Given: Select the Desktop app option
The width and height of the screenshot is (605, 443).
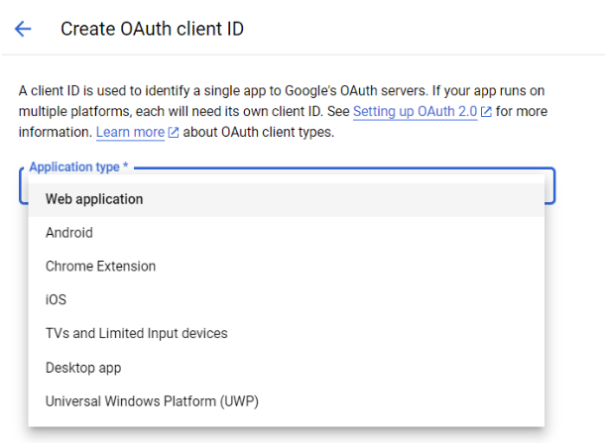Looking at the screenshot, I should click(x=287, y=368).
